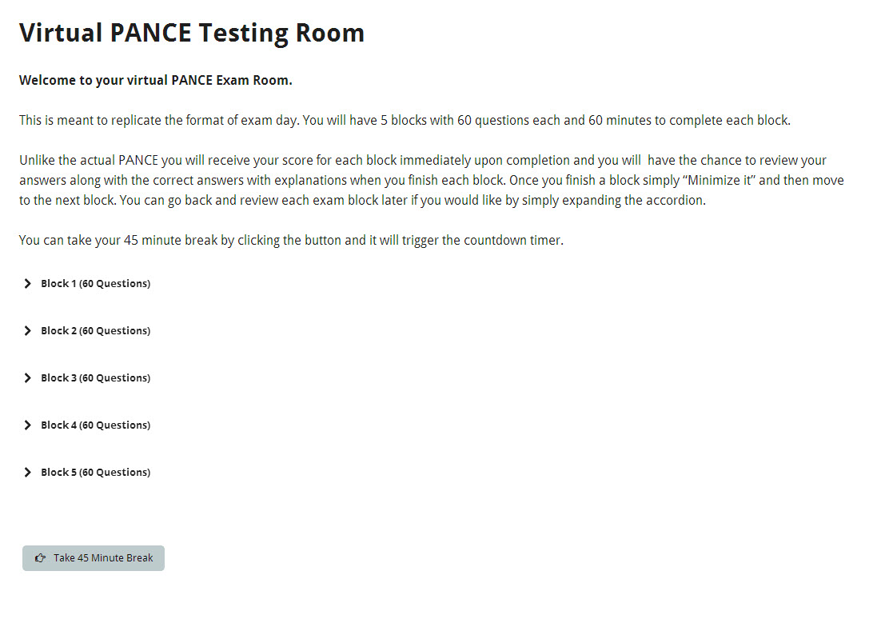The width and height of the screenshot is (877, 623).
Task: Click the paragraph about 5 blocks format
Action: [405, 121]
